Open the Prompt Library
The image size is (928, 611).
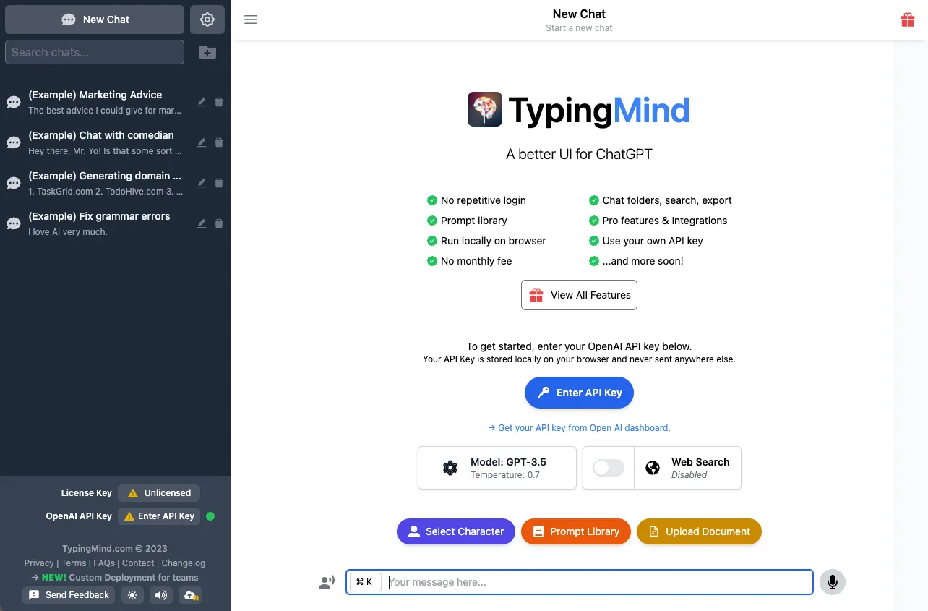coord(575,531)
